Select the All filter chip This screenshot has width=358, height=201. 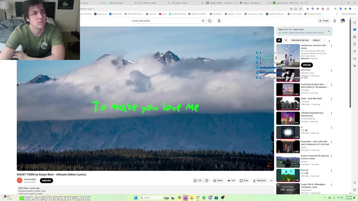tap(279, 40)
